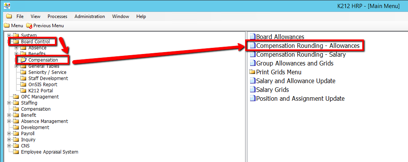Image resolution: width=408 pixels, height=162 pixels.
Task: Expand the Absence subfolder under Board Control
Action: click(17, 48)
